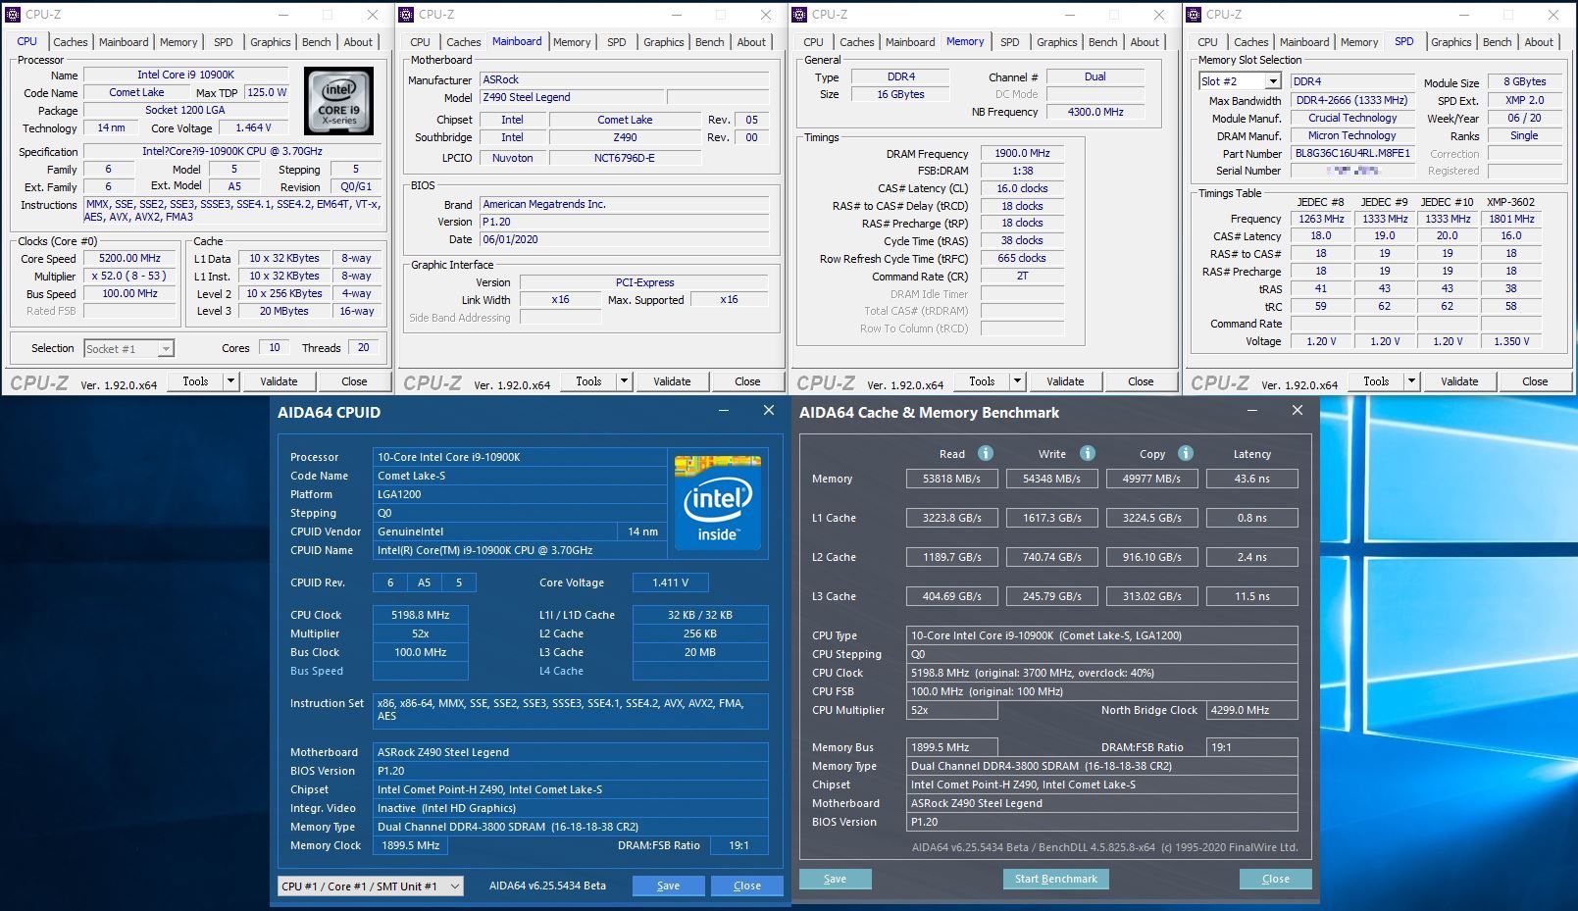Click the NB Frequency value 4300.0 MHz

click(x=1095, y=112)
